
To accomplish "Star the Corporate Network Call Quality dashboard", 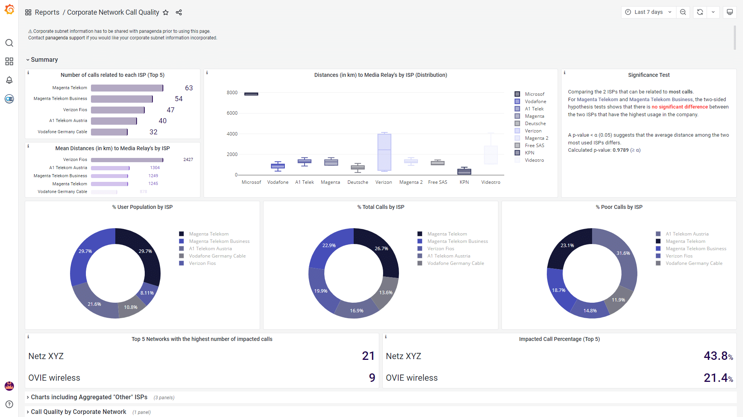I will coord(166,12).
